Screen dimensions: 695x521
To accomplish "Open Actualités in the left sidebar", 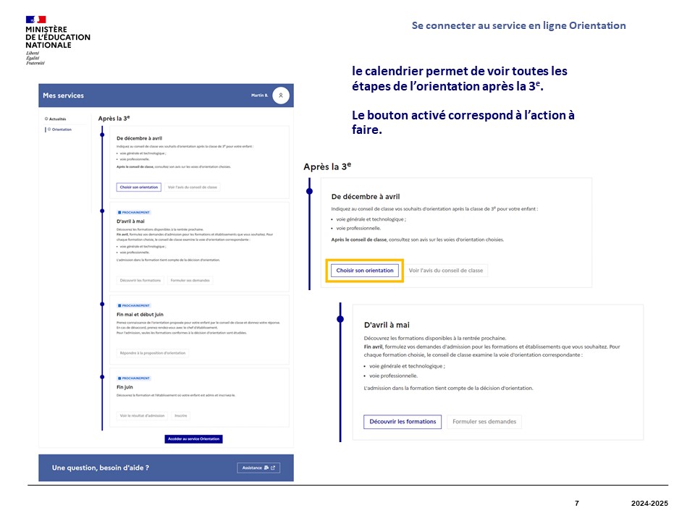I will coord(56,119).
